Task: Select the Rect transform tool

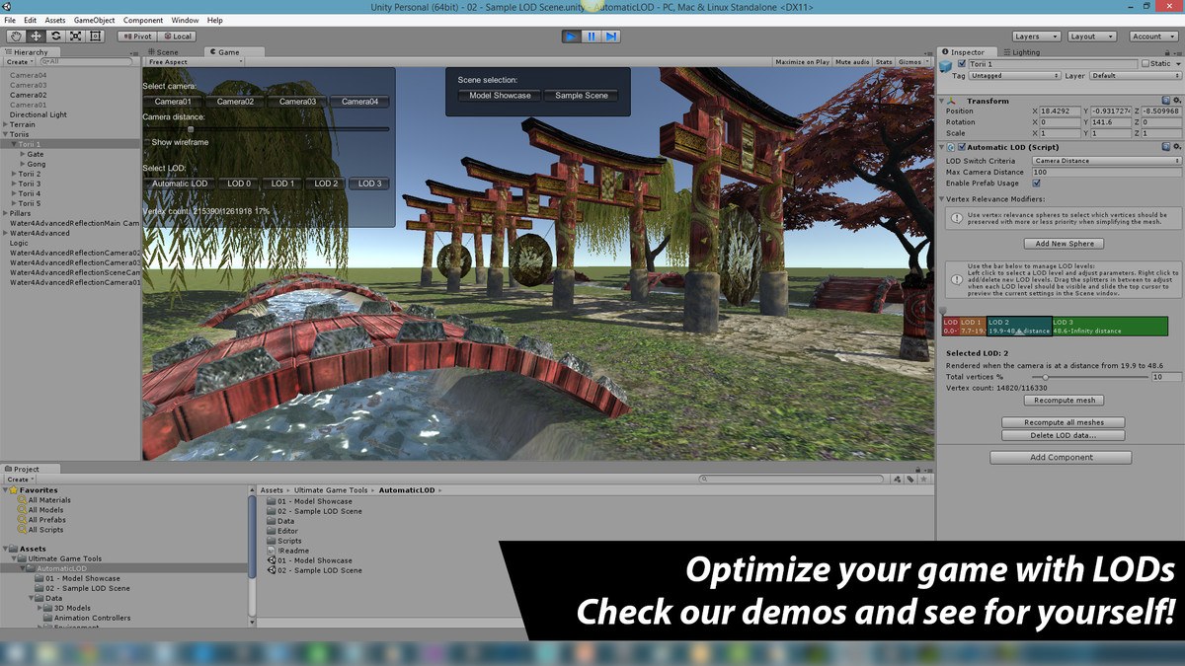Action: coord(96,37)
